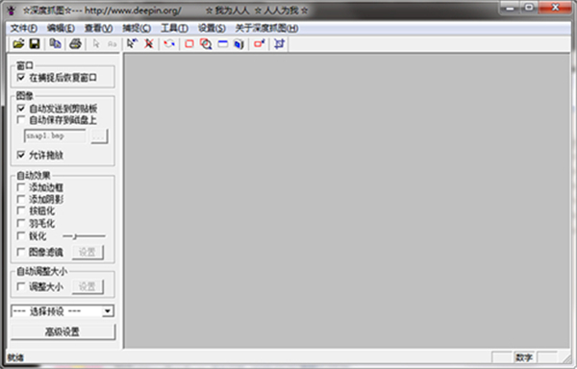Open the 关于深度抓图(H) menu

[266, 28]
